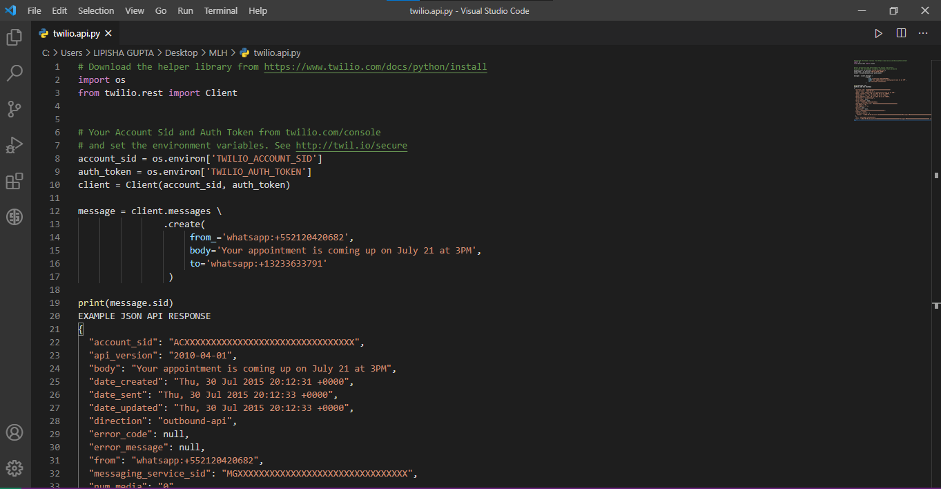Open the Accounts icon in activity bar
Image resolution: width=941 pixels, height=489 pixels.
(x=14, y=432)
